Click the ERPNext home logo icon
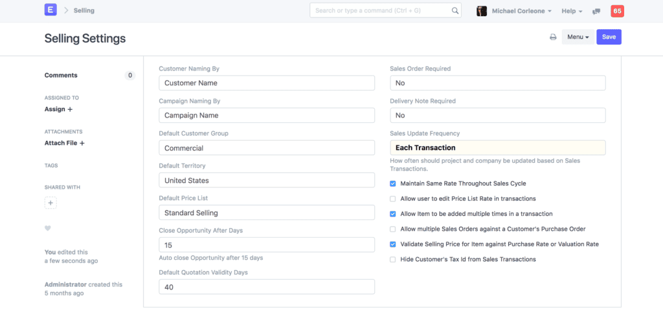The height and width of the screenshot is (316, 663). pos(51,10)
